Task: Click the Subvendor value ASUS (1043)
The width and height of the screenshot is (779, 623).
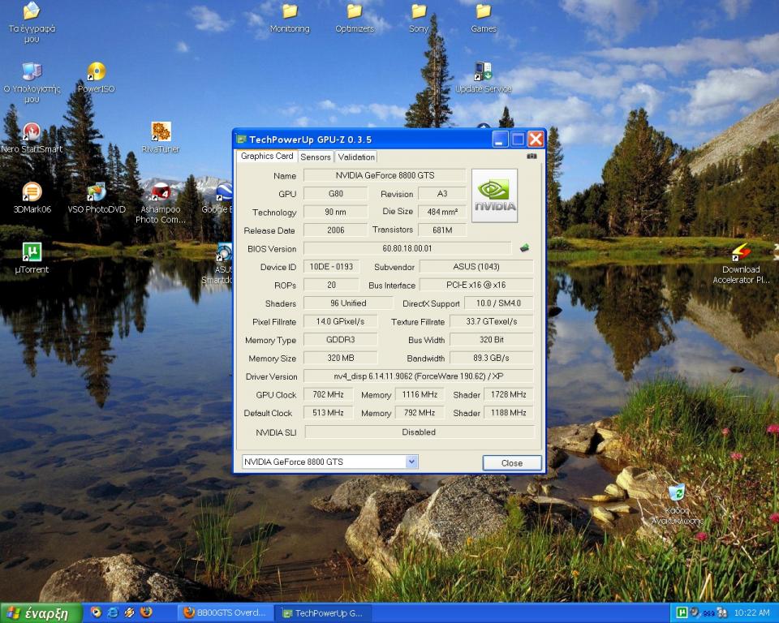Action: point(476,267)
